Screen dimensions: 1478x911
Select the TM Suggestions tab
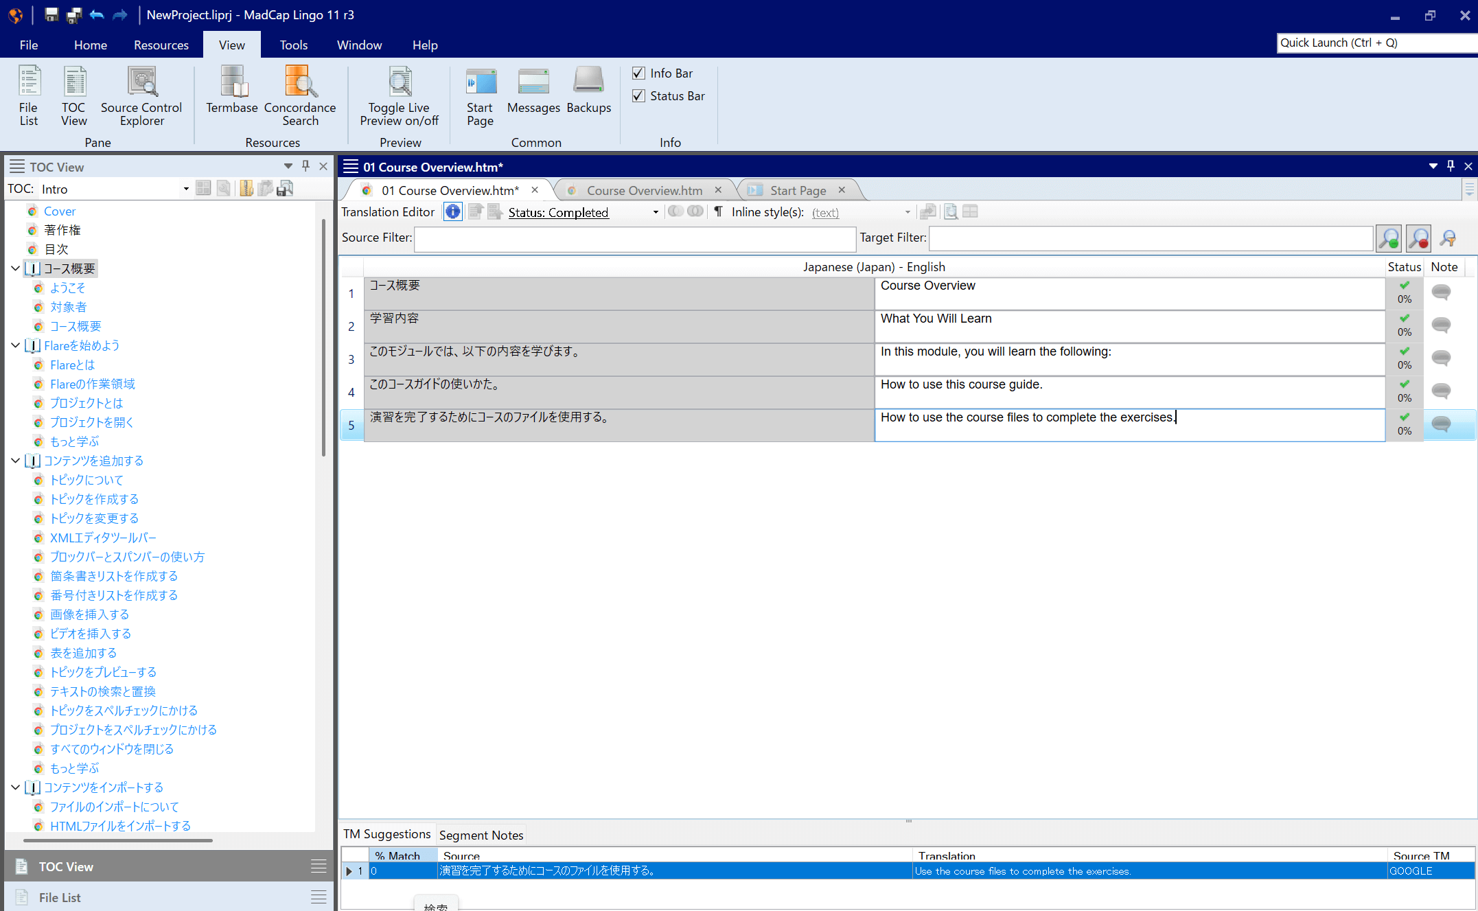[387, 833]
